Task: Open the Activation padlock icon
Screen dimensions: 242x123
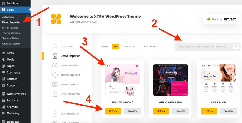Action: click(55, 46)
